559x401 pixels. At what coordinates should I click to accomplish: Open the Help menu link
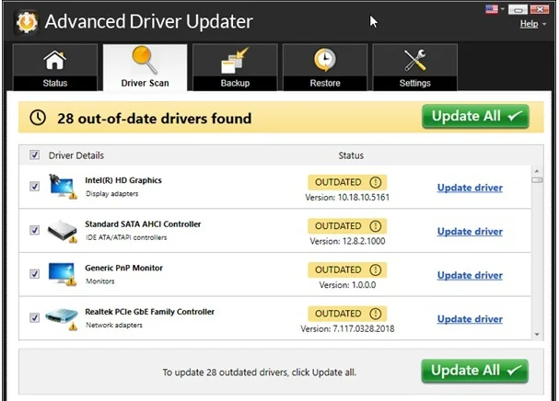click(529, 24)
